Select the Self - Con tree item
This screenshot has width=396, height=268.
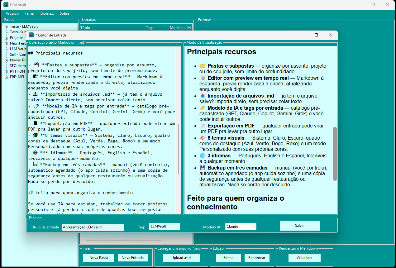pyautogui.click(x=18, y=55)
